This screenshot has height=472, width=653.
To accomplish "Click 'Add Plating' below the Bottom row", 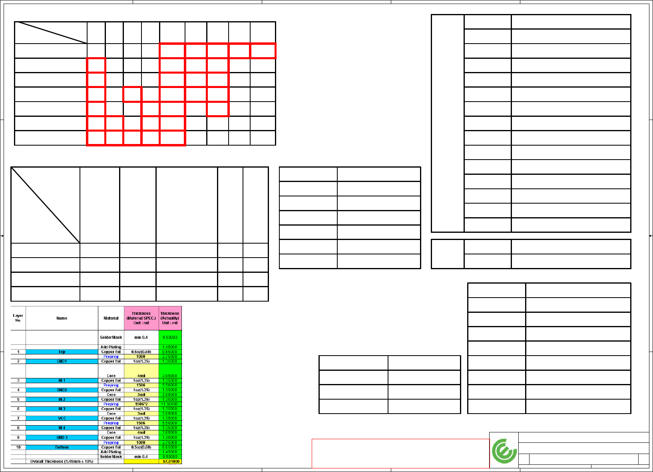I will point(111,452).
